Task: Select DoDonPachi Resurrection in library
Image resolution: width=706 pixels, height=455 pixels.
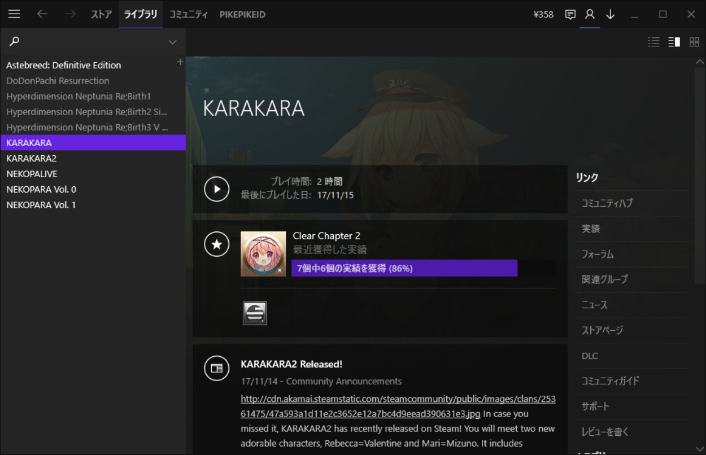Action: pos(93,81)
